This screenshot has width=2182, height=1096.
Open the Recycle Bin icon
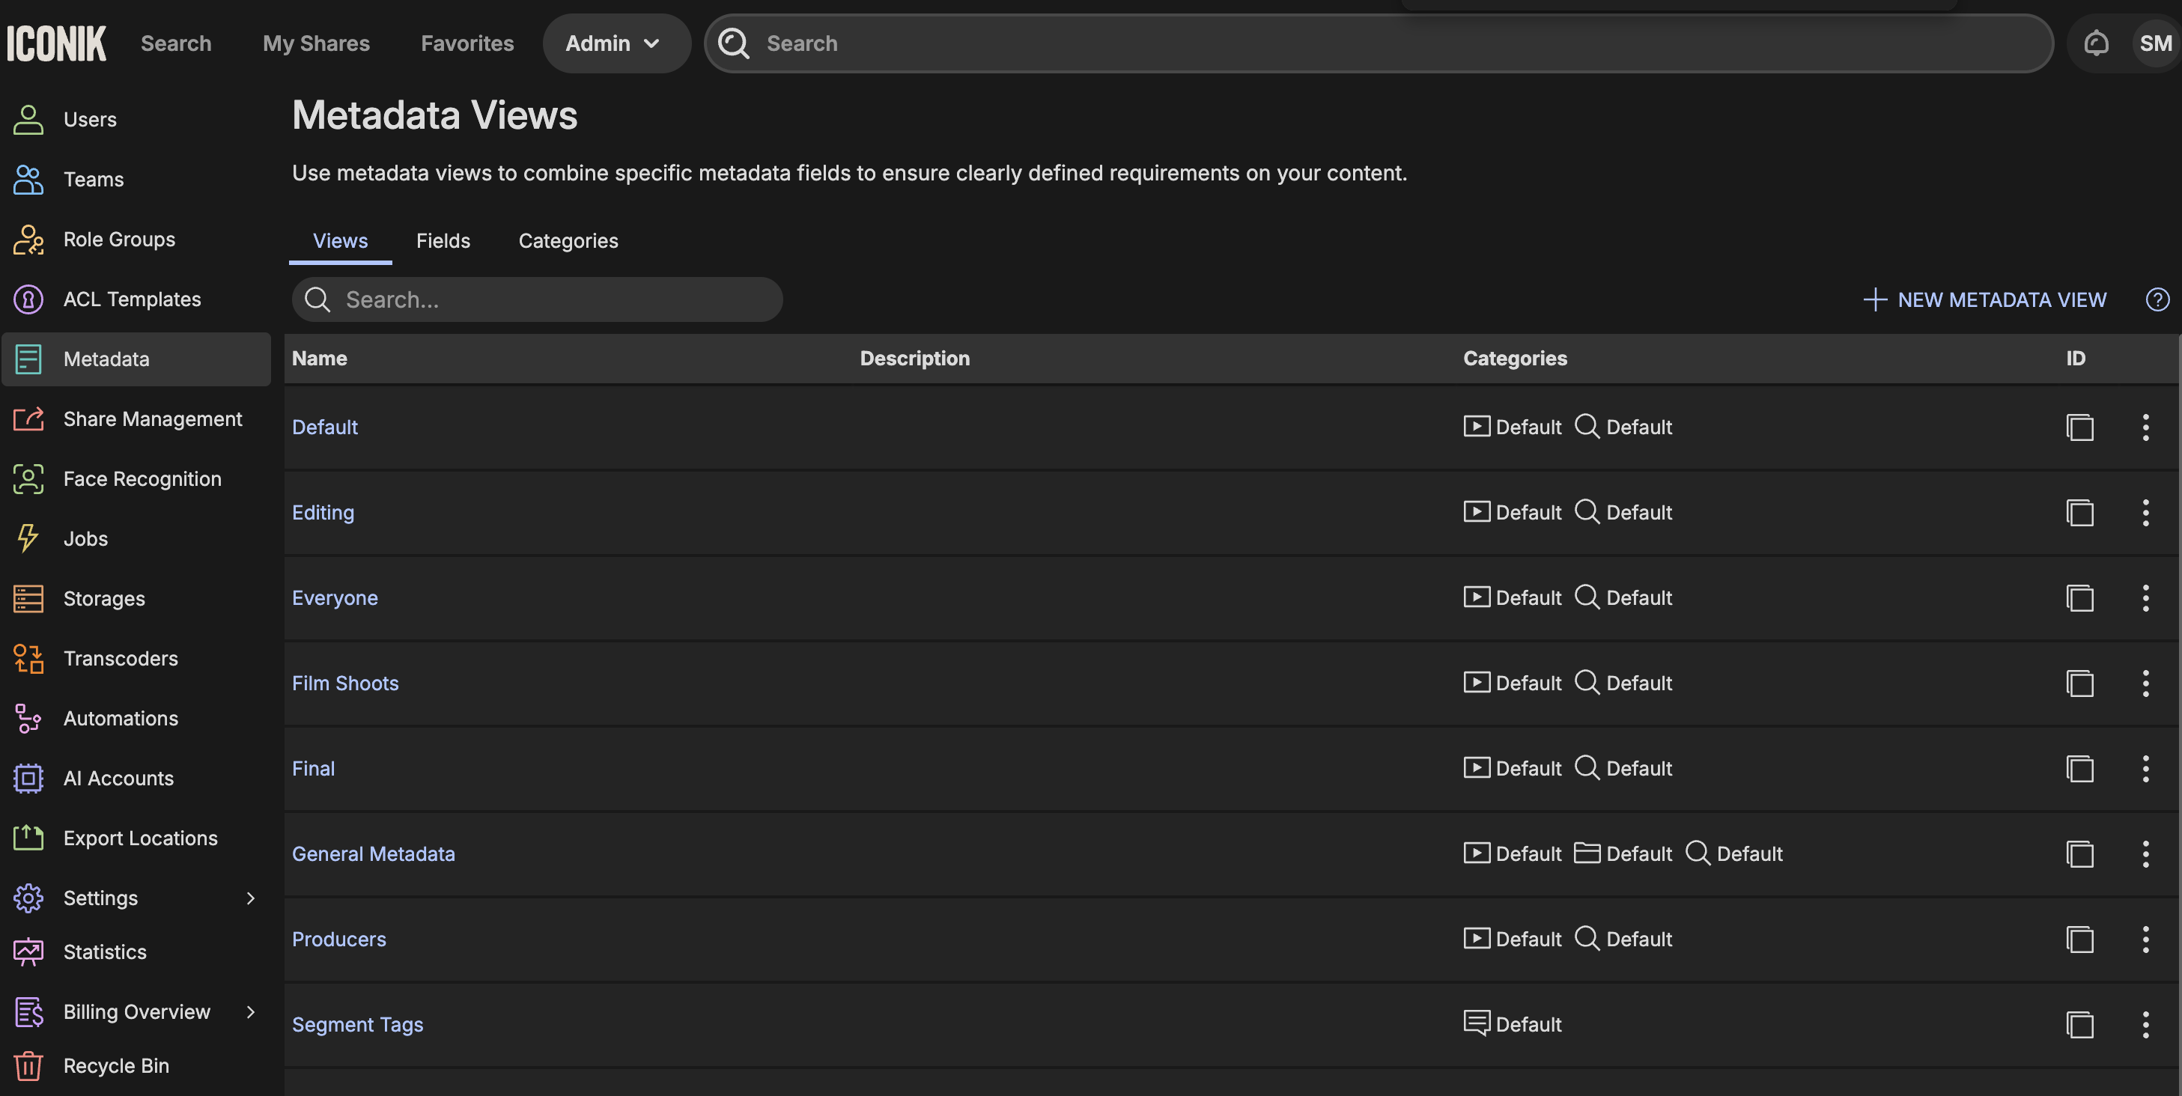click(28, 1065)
